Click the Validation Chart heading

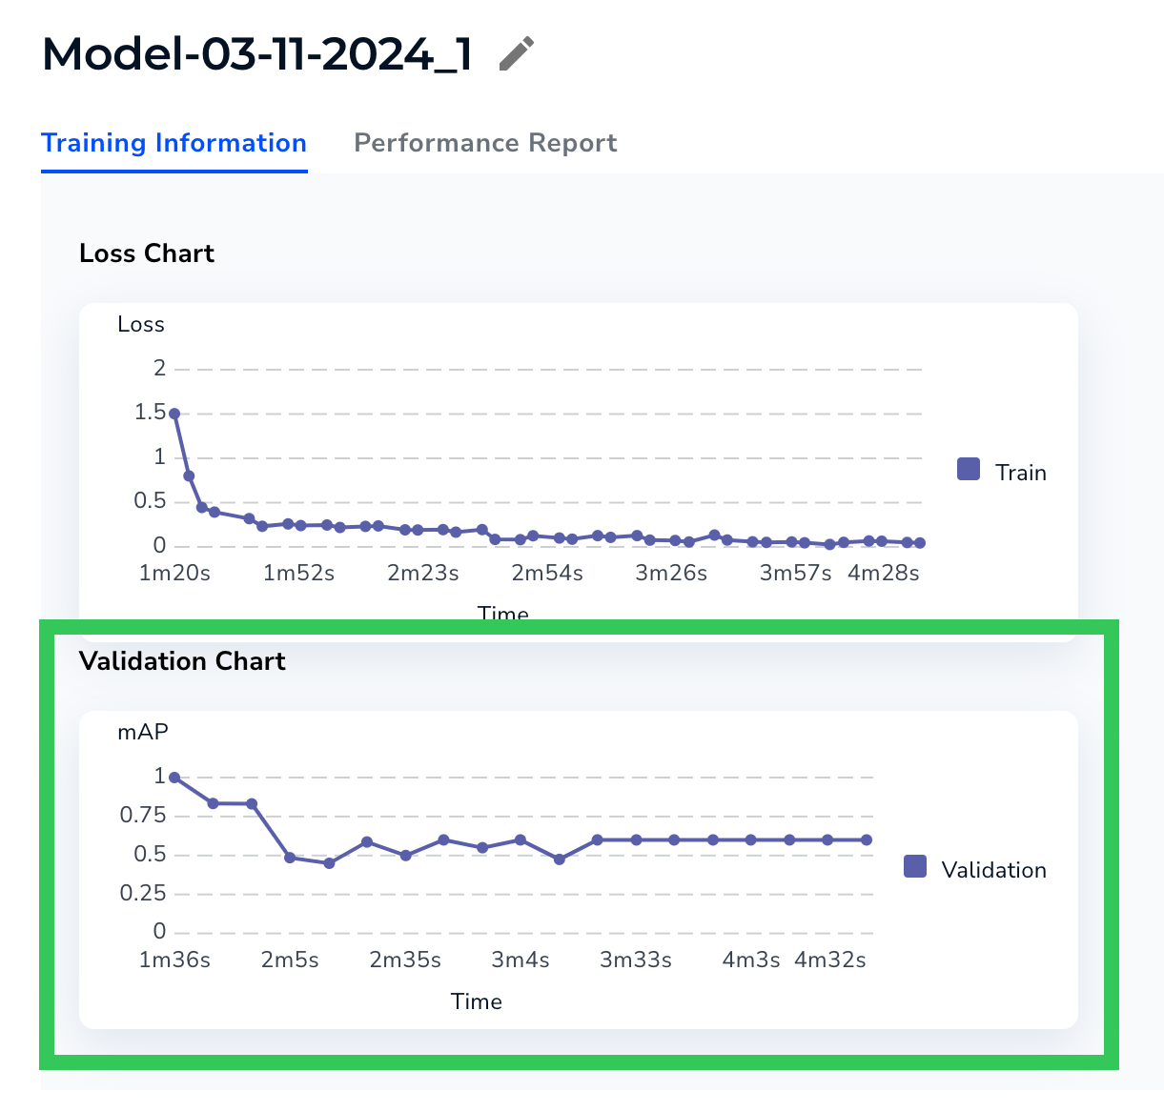183,661
